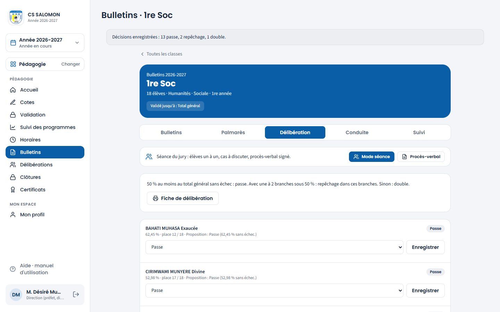
Task: Open the Procès-verbal document
Action: (421, 157)
